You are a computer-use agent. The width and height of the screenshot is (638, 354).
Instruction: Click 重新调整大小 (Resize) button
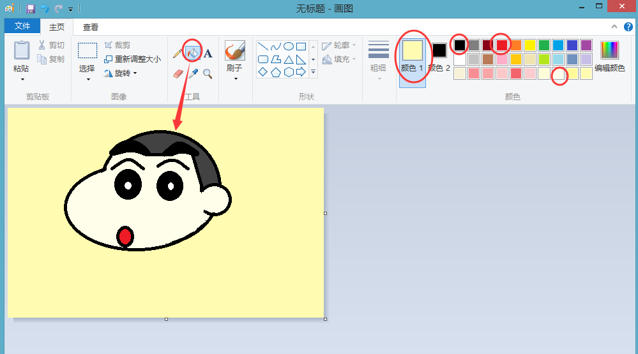[x=133, y=59]
